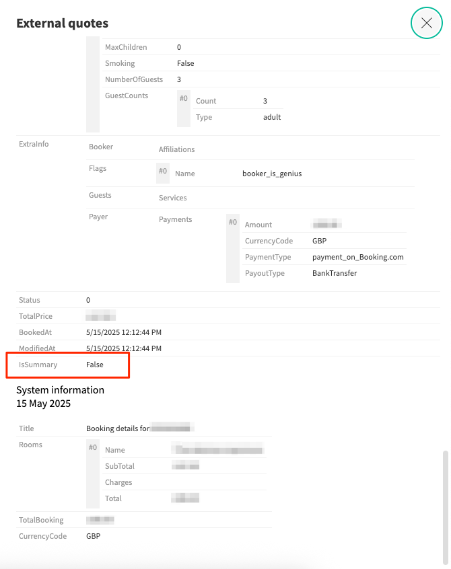The height and width of the screenshot is (569, 451).
Task: Click the #0 index badge beside Flags
Action: (162, 172)
